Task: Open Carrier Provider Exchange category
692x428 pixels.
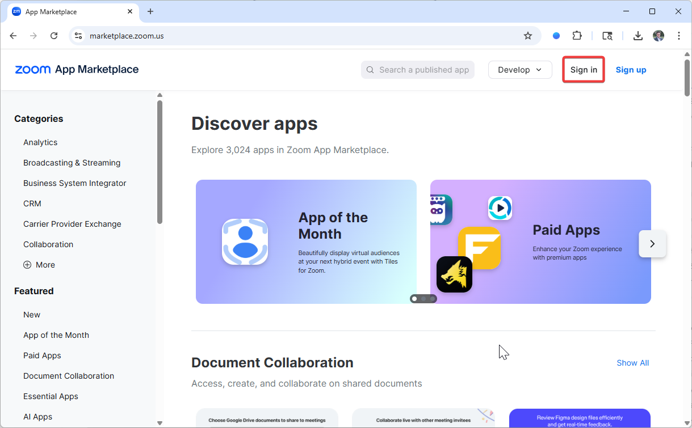Action: 72,224
